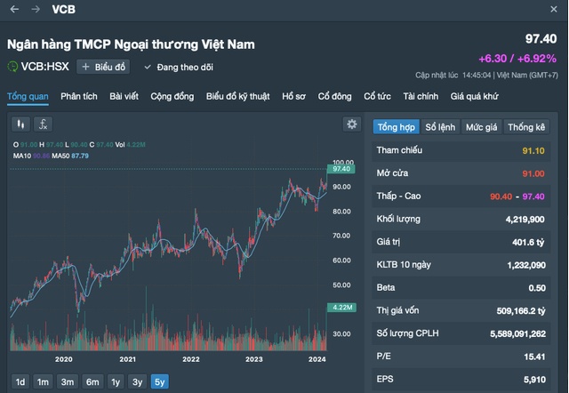Image resolution: width=569 pixels, height=393 pixels.
Task: Click the KLTB 10 ngày value 1,232,090
Action: point(526,265)
